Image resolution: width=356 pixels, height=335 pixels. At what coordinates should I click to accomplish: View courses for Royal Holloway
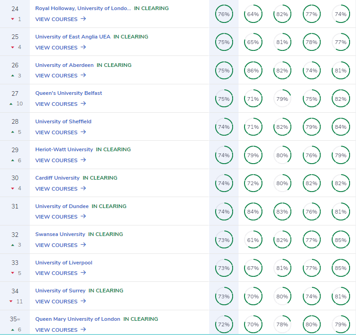point(61,19)
